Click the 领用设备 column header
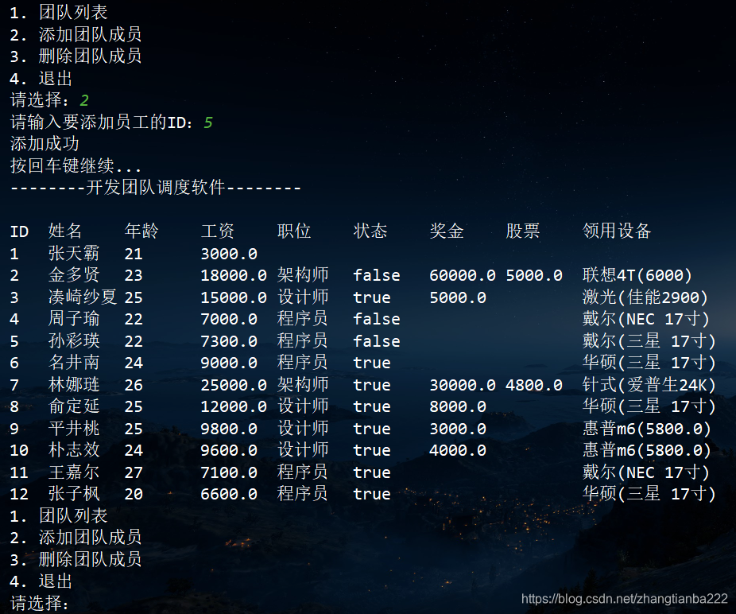The height and width of the screenshot is (614, 736). click(617, 231)
